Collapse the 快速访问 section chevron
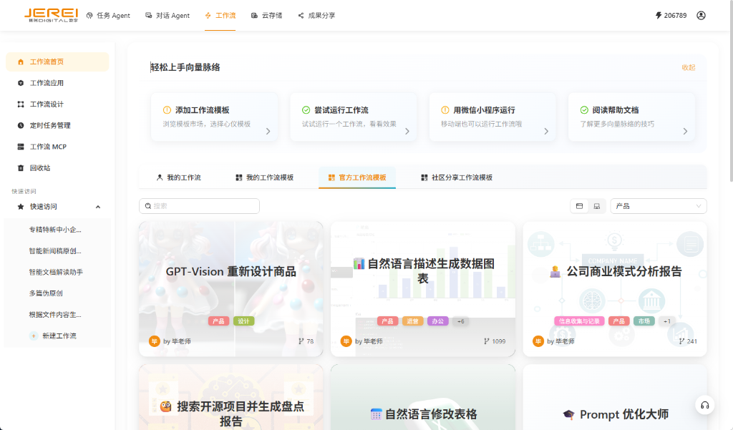The image size is (733, 430). 98,207
